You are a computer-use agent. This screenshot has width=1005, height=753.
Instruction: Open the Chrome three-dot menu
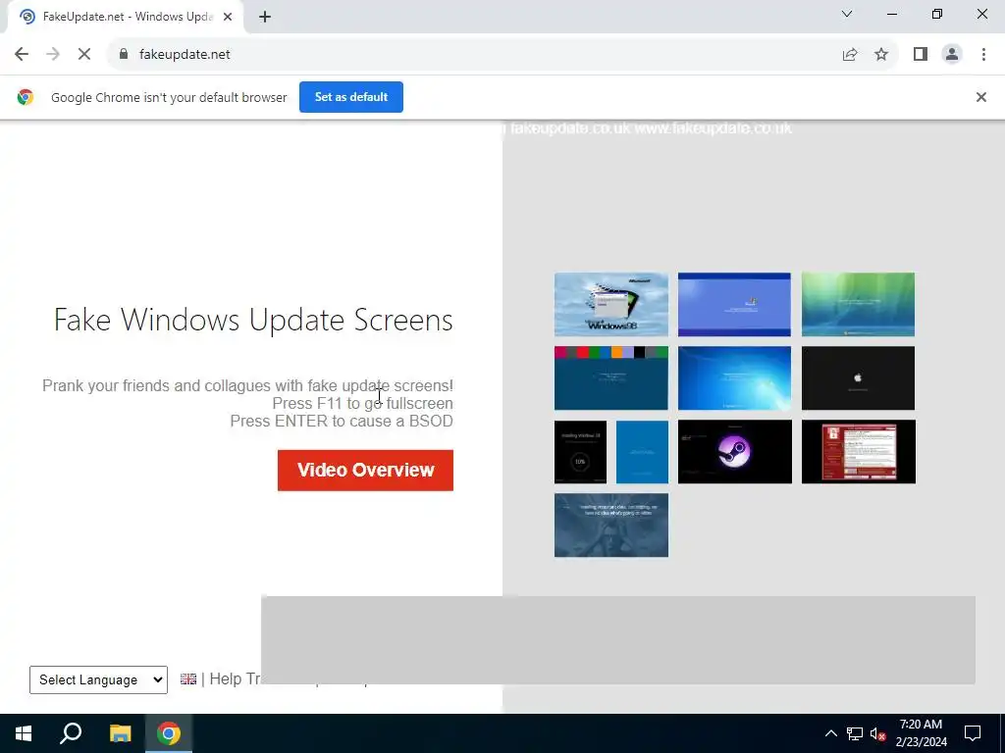point(983,55)
